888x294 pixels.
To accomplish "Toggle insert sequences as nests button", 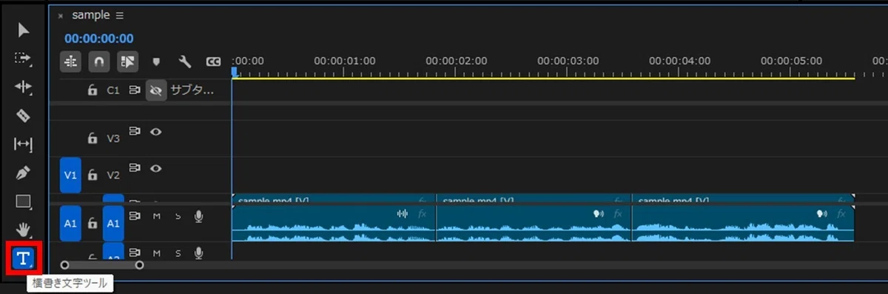I will coord(71,62).
